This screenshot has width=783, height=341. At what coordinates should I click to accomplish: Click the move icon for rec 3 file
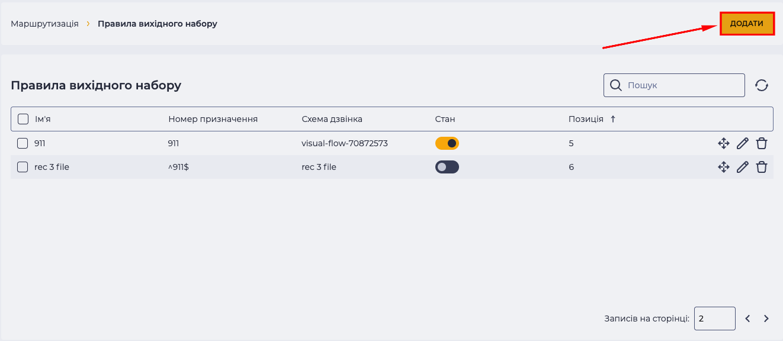723,167
